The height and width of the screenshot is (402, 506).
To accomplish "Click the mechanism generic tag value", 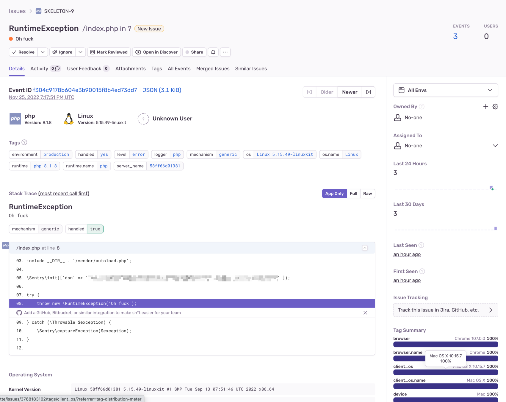I will 228,154.
